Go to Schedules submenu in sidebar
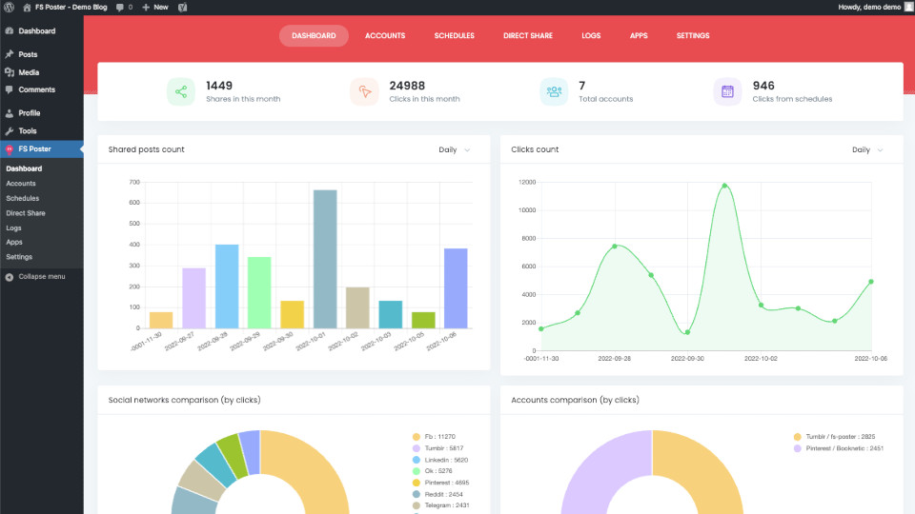This screenshot has width=915, height=514. click(x=23, y=198)
